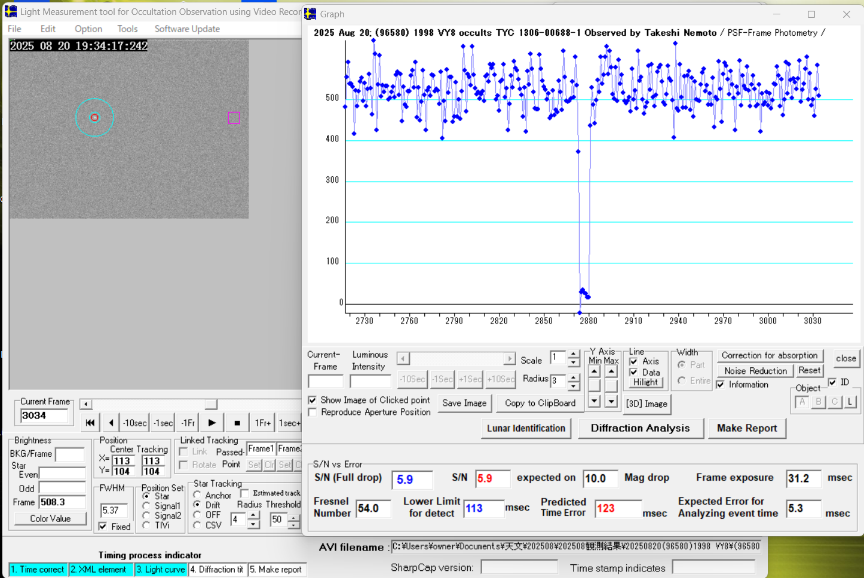864x578 pixels.
Task: Click the Diffraction Analysis button
Action: coord(640,428)
